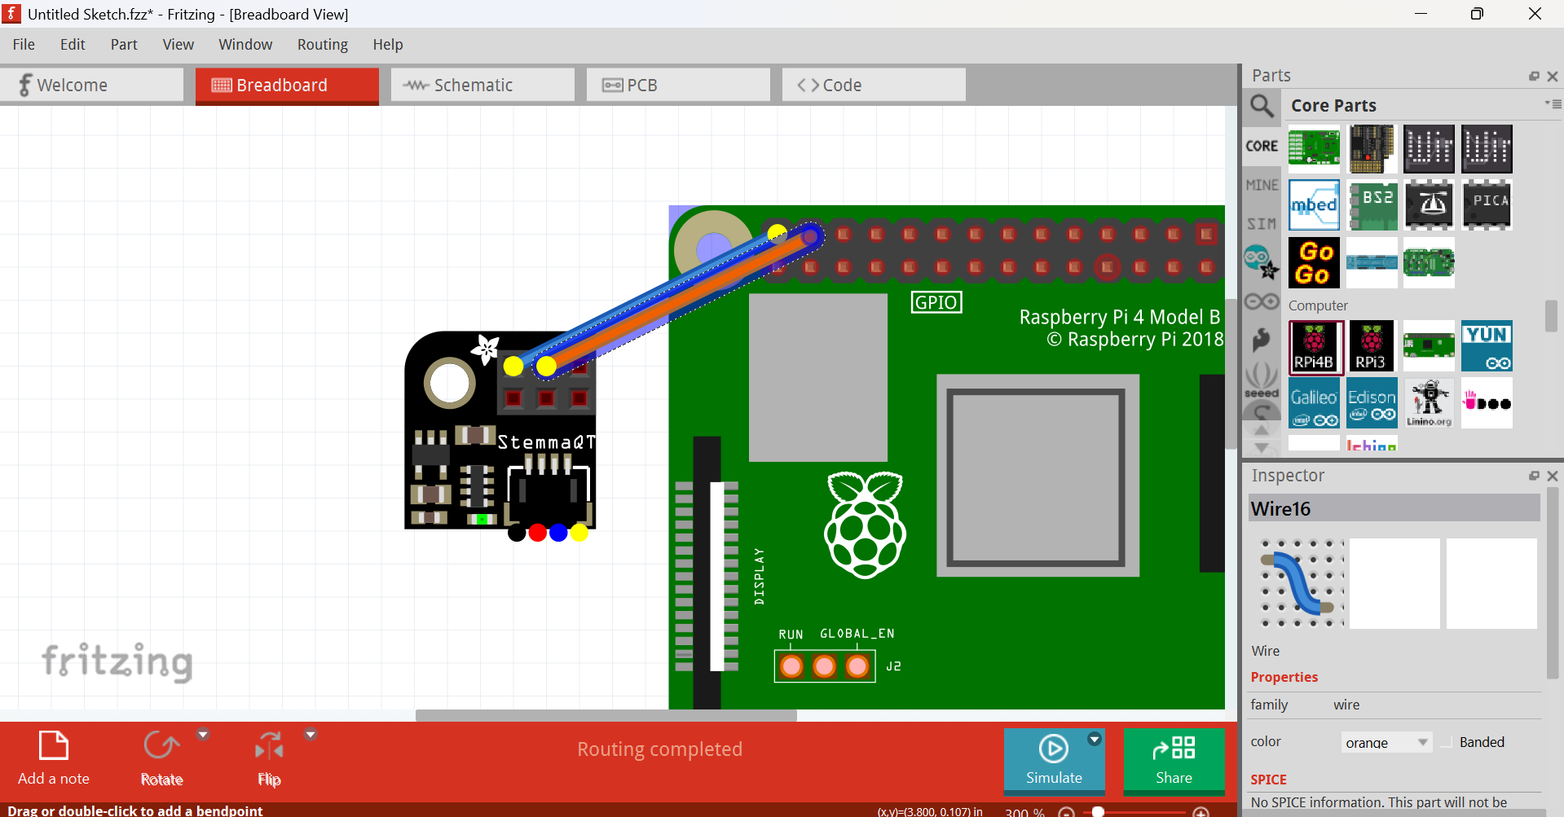Pick the Propeller chip part
Screen dimensions: 1564x817
(x=1430, y=205)
